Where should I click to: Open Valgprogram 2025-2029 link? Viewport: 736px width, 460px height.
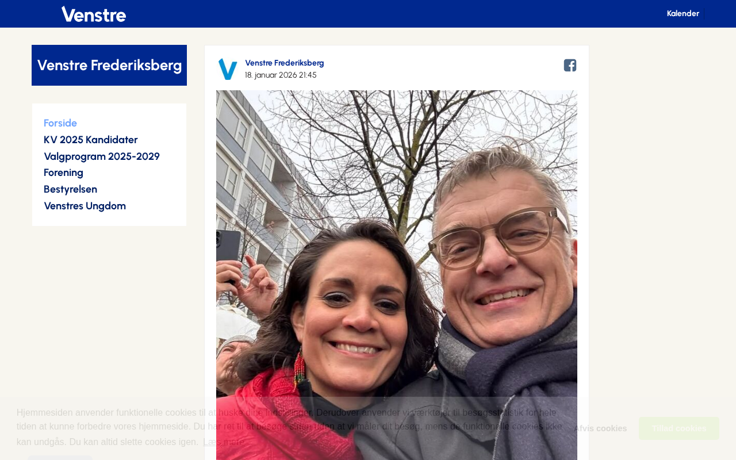pyautogui.click(x=102, y=156)
